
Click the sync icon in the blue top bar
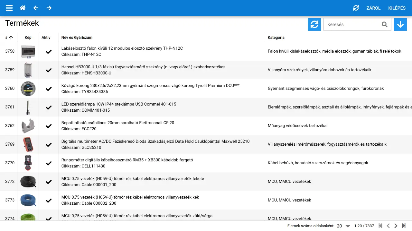coord(356,8)
